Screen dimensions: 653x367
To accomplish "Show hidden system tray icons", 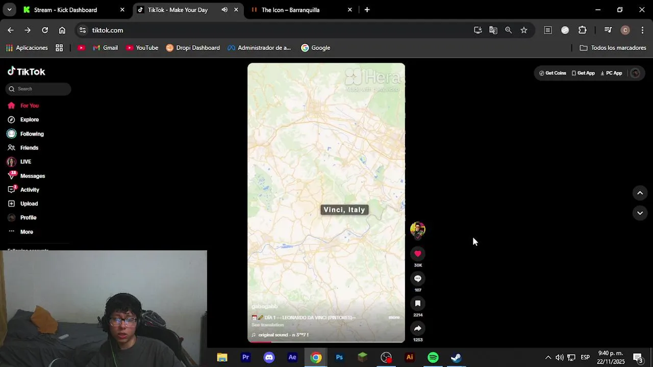I will (548, 357).
